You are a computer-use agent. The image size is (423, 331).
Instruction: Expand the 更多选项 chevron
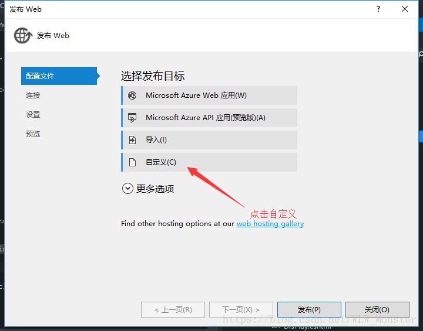127,189
